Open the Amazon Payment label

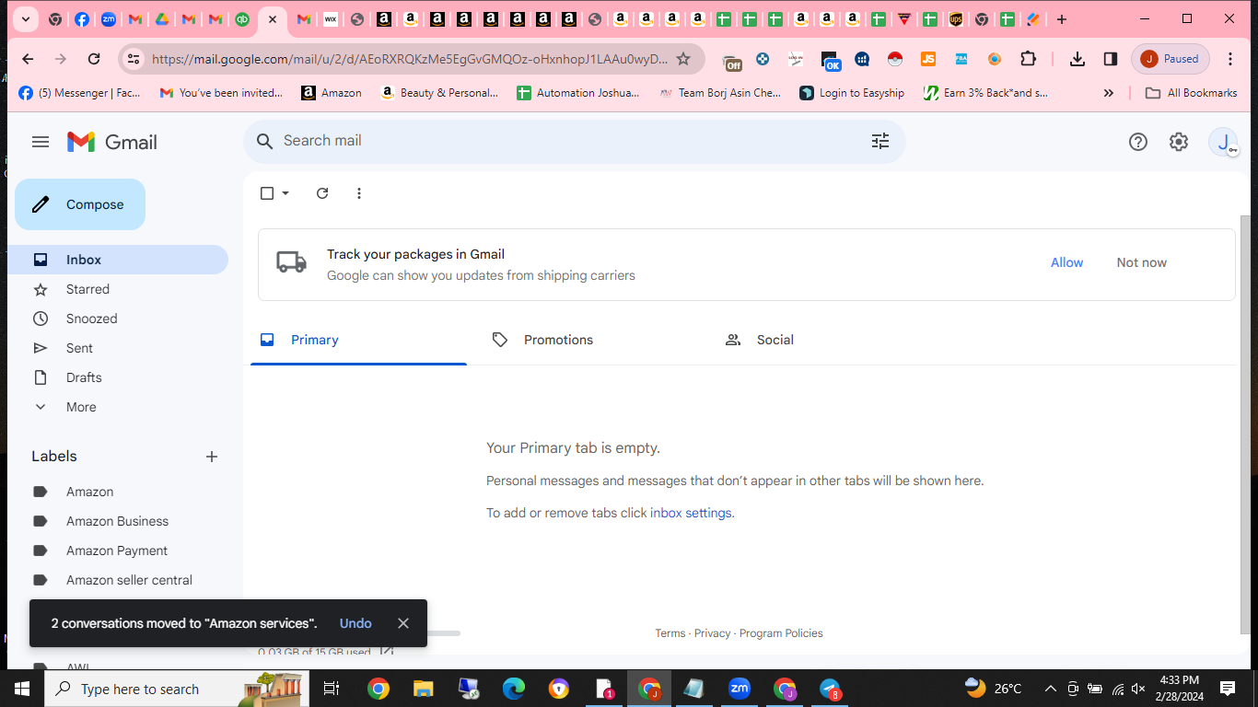click(118, 551)
